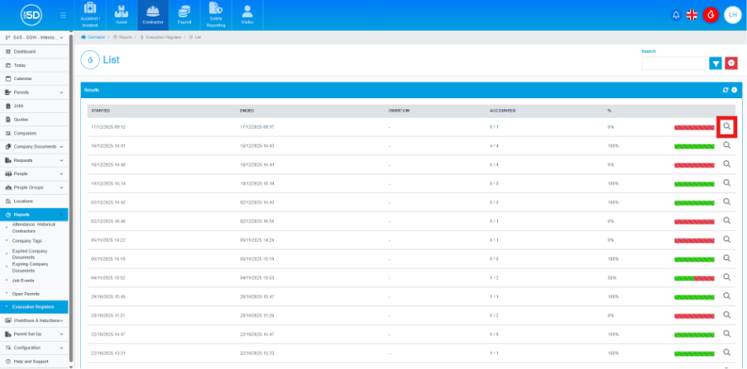Click the Contractor breadcrumb link
The height and width of the screenshot is (369, 747).
tap(98, 38)
